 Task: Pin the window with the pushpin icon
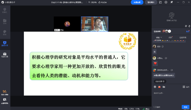[171, 2]
